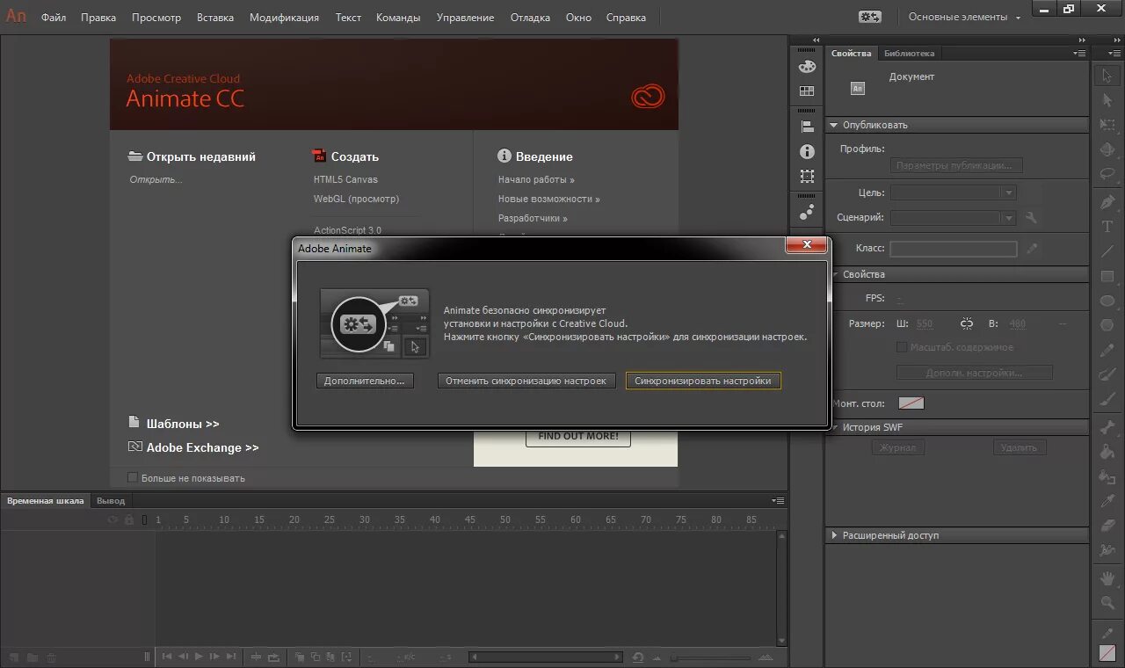
Task: Open the 'Модификация' menu
Action: (284, 17)
